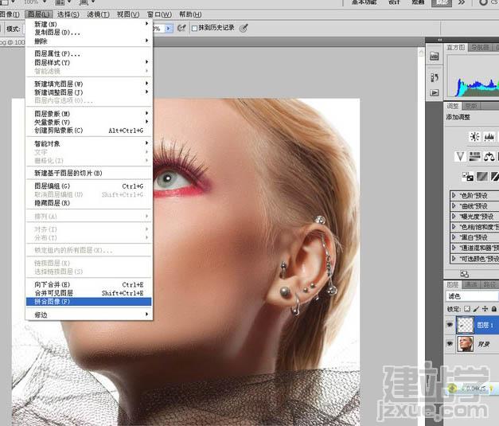
Task: Choose 拼合图像(F) from layer menu
Action: click(88, 302)
